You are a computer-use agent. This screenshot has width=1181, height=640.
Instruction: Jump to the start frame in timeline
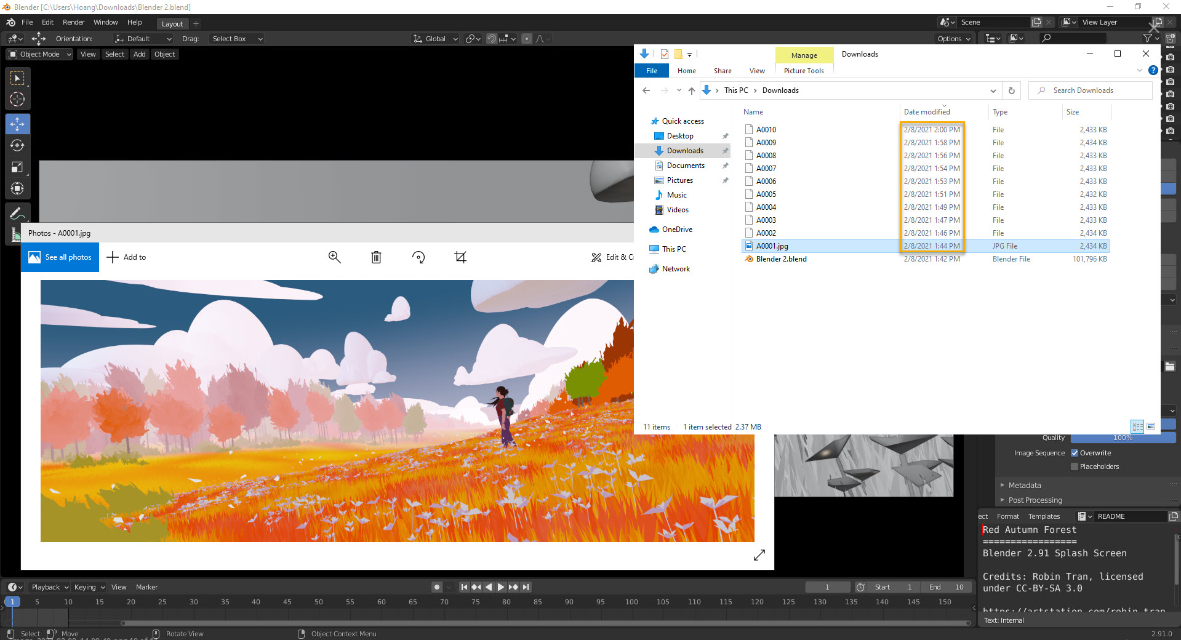(x=464, y=587)
